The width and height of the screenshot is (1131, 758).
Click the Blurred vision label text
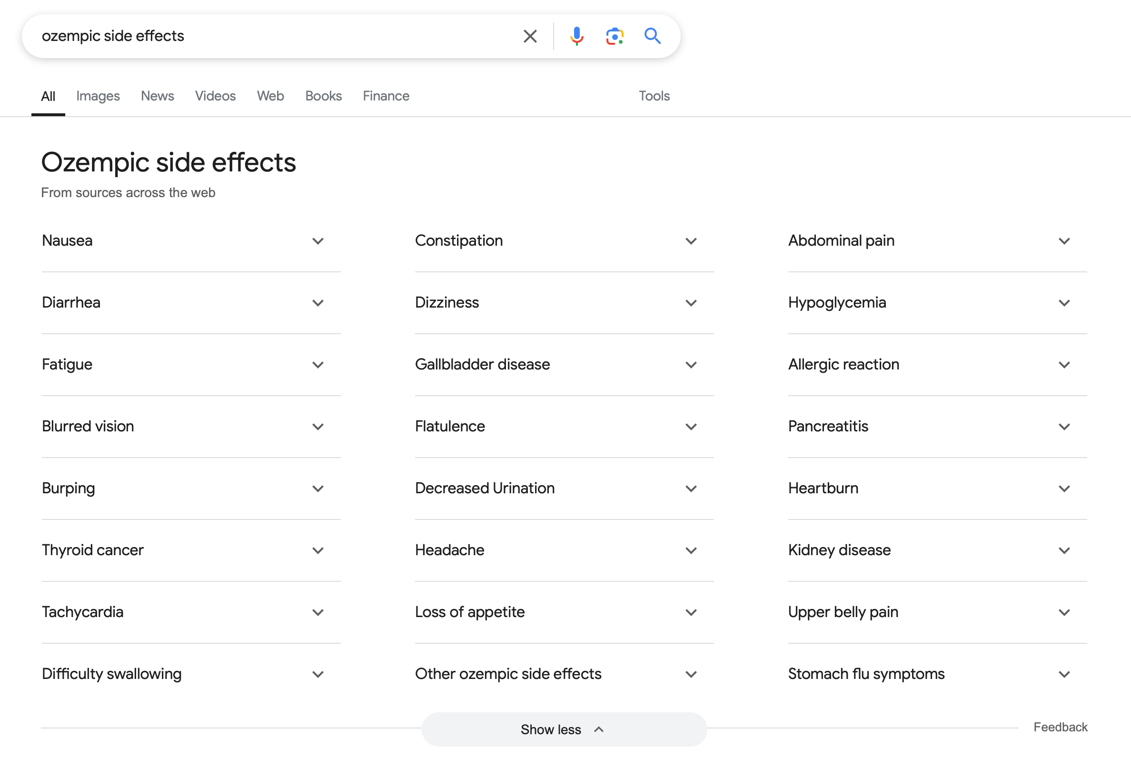click(88, 427)
